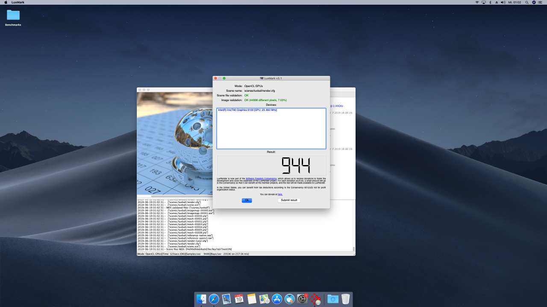This screenshot has width=547, height=307.
Task: Click the eject icon in menu bar
Action: [x=496, y=3]
